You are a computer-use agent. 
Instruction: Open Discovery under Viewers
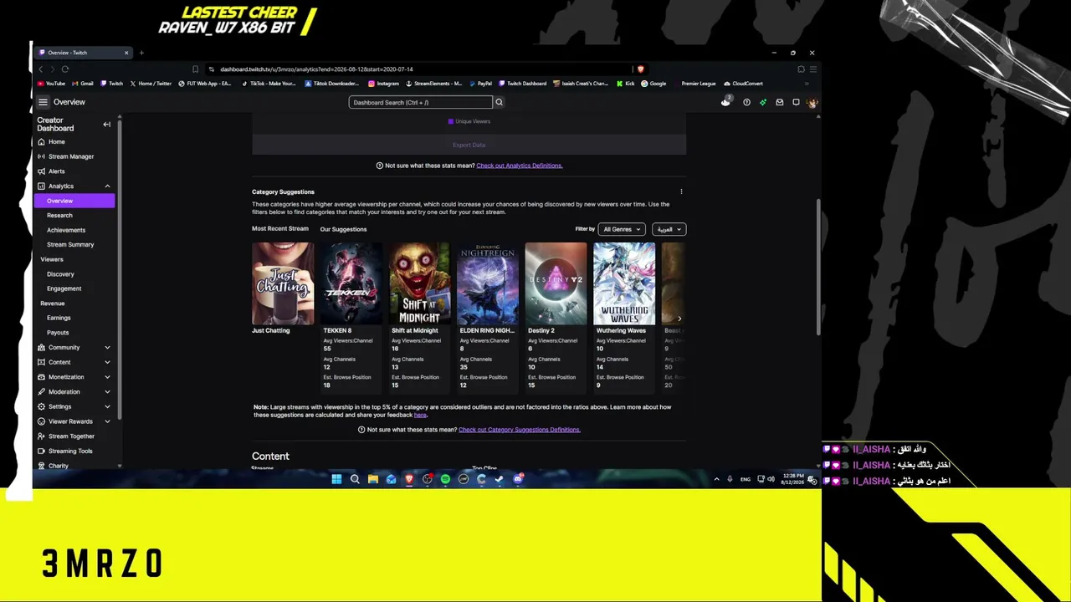click(x=60, y=274)
